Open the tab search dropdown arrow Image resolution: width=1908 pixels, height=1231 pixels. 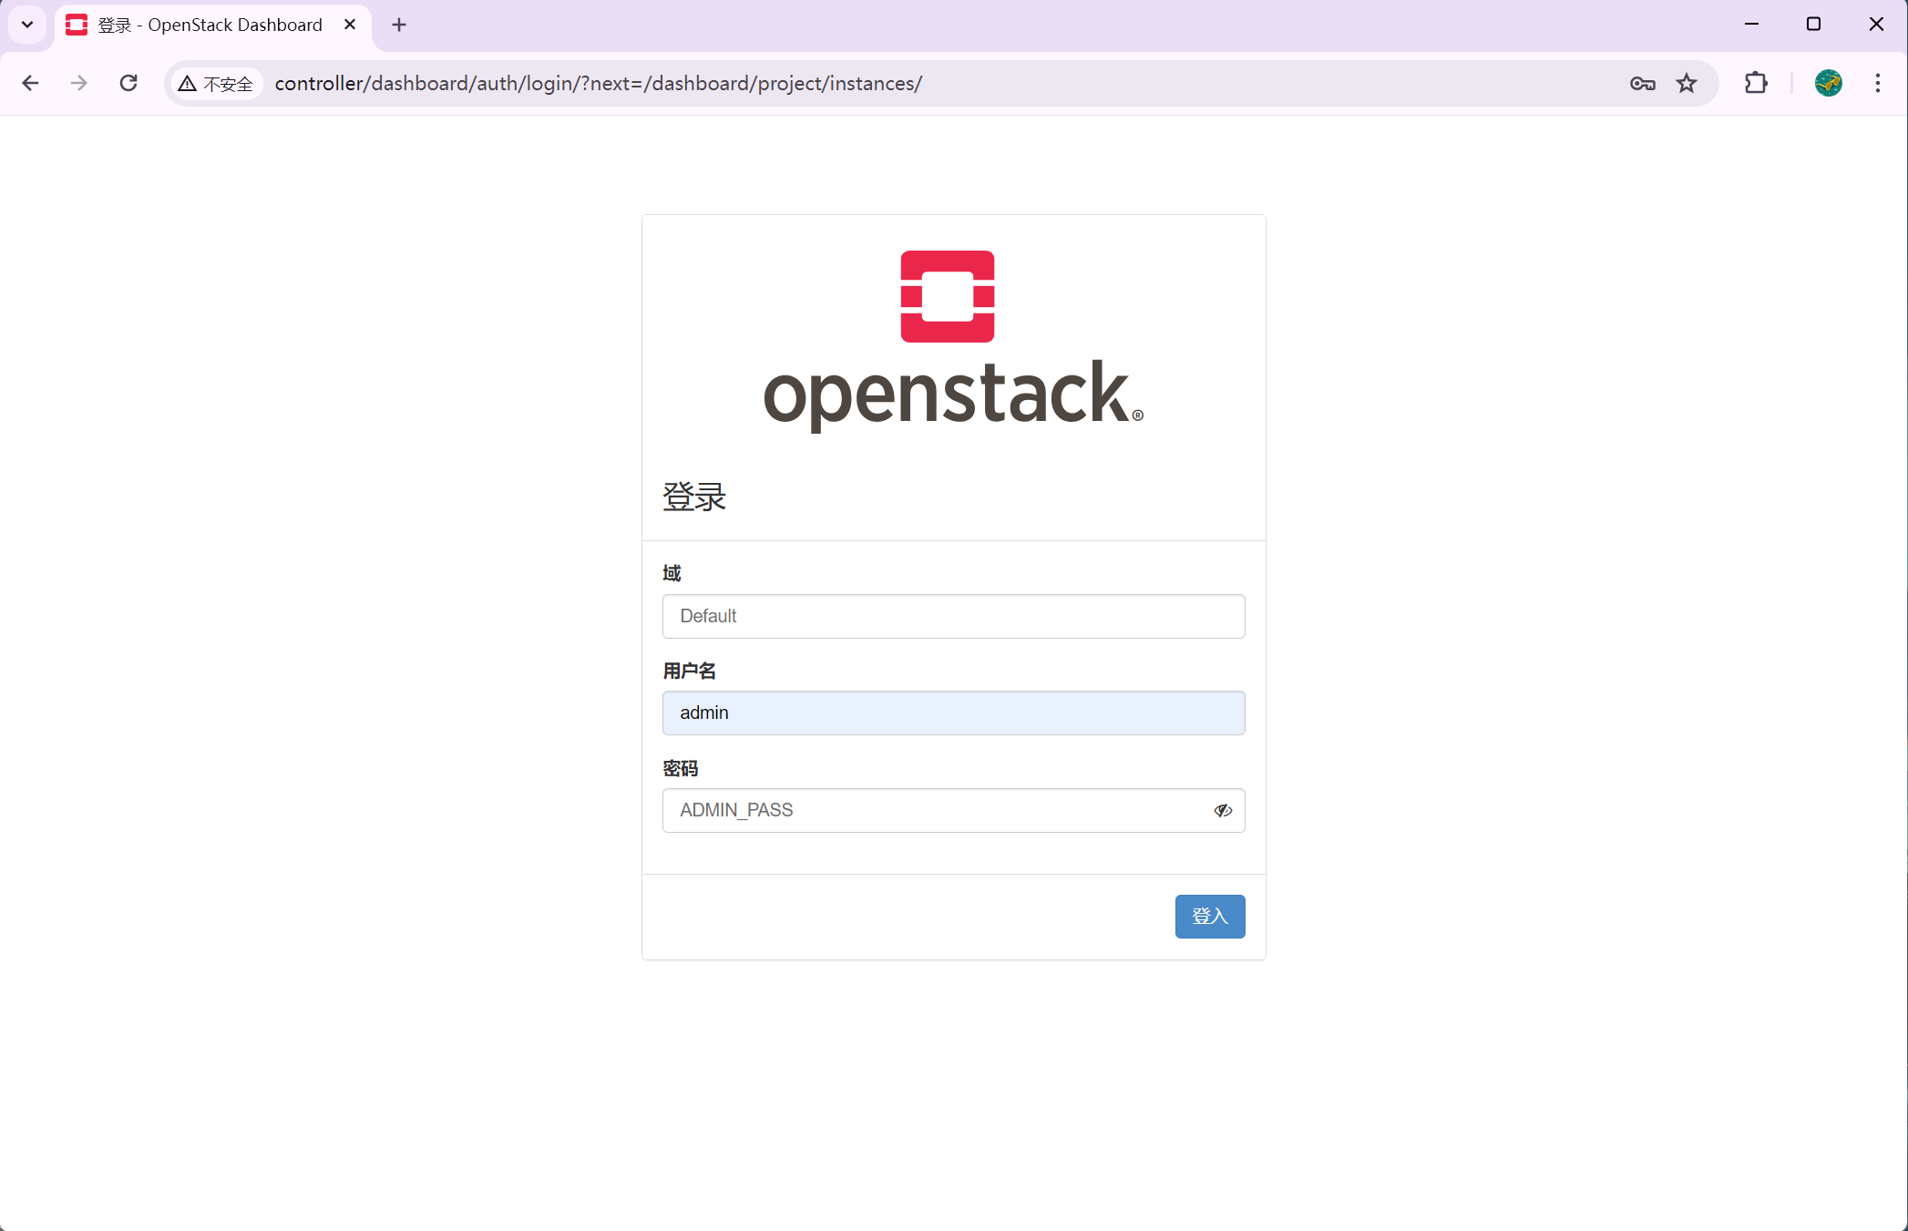[27, 25]
